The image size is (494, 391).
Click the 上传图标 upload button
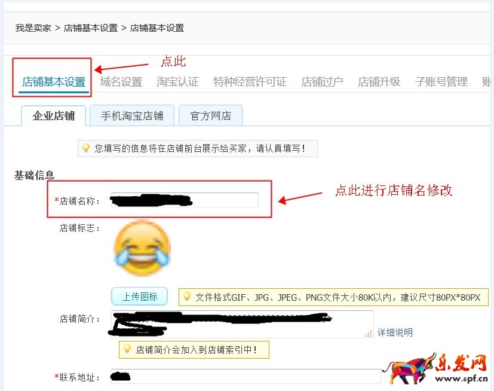pos(139,297)
